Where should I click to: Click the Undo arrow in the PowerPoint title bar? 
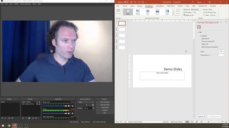click(135, 2)
